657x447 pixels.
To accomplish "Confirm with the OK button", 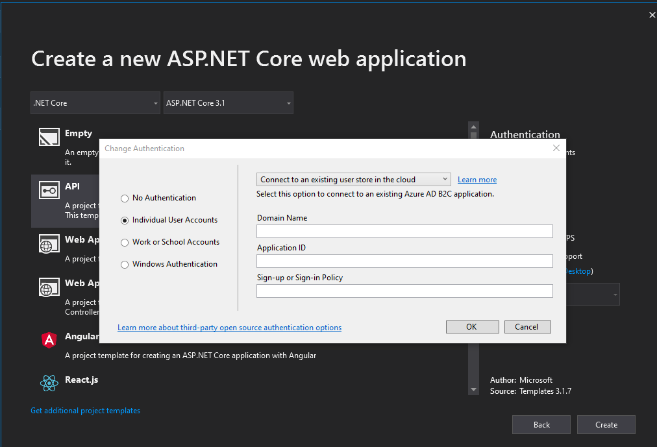I will 472,327.
